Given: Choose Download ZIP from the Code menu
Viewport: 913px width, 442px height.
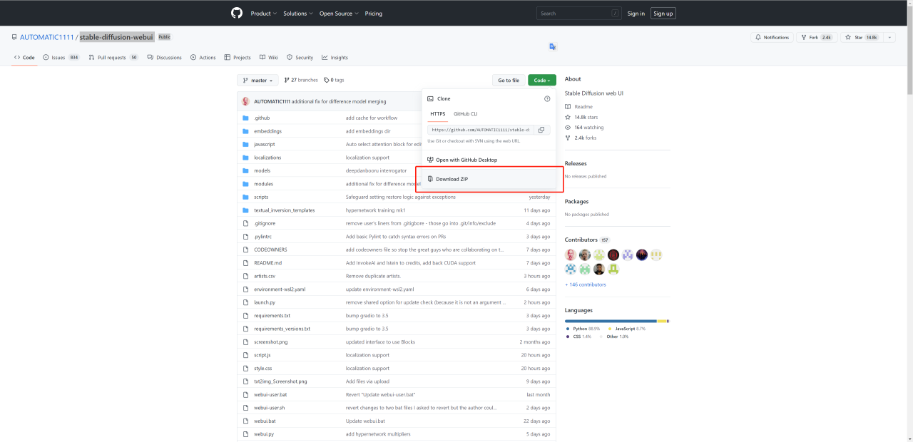Looking at the screenshot, I should (x=489, y=179).
